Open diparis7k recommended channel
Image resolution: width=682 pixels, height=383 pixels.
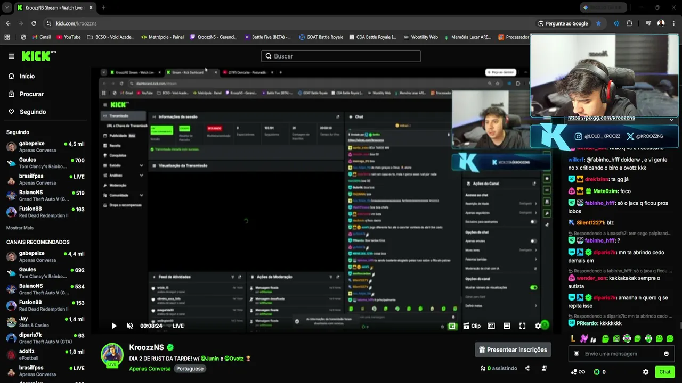45,338
